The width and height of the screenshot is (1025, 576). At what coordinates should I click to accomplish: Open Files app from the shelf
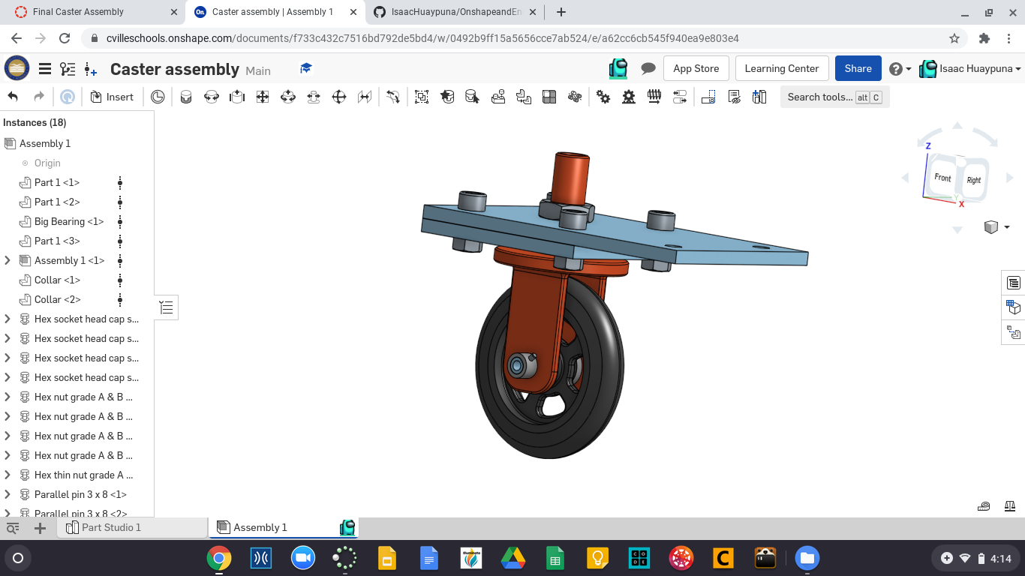point(807,558)
